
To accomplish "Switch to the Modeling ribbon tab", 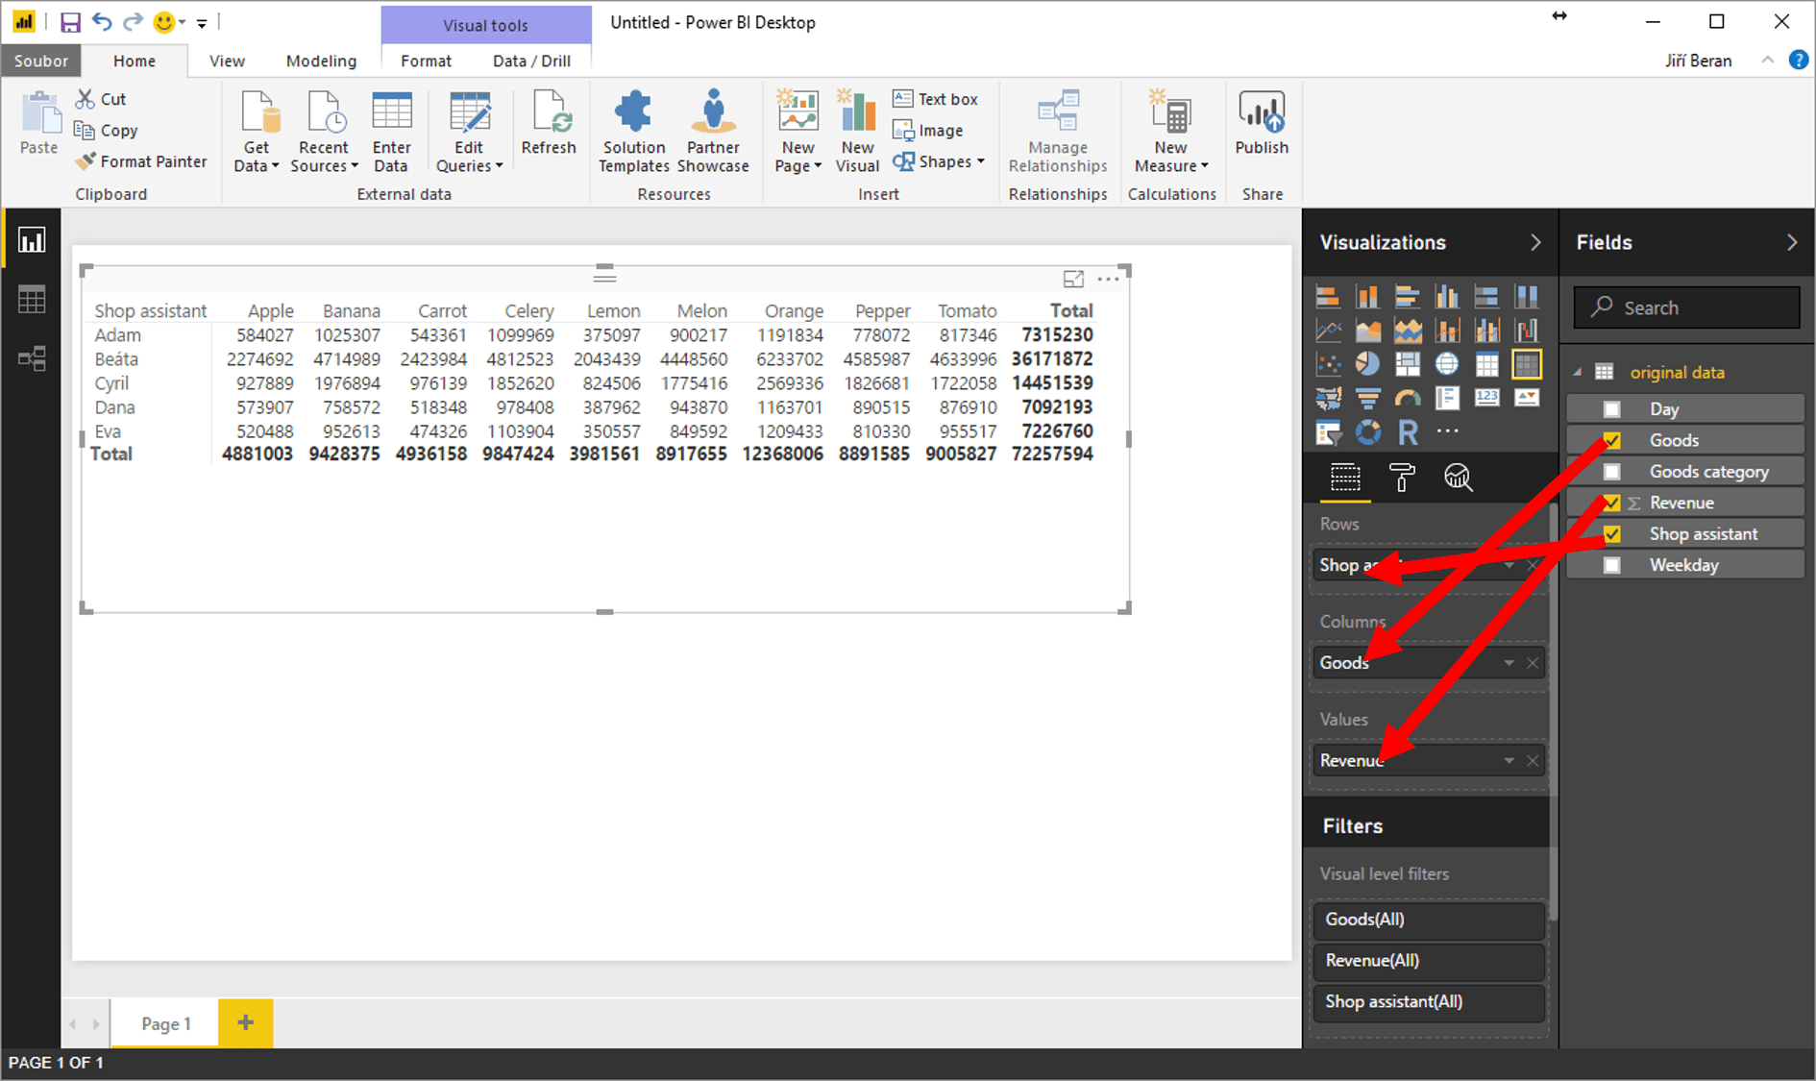I will [321, 61].
